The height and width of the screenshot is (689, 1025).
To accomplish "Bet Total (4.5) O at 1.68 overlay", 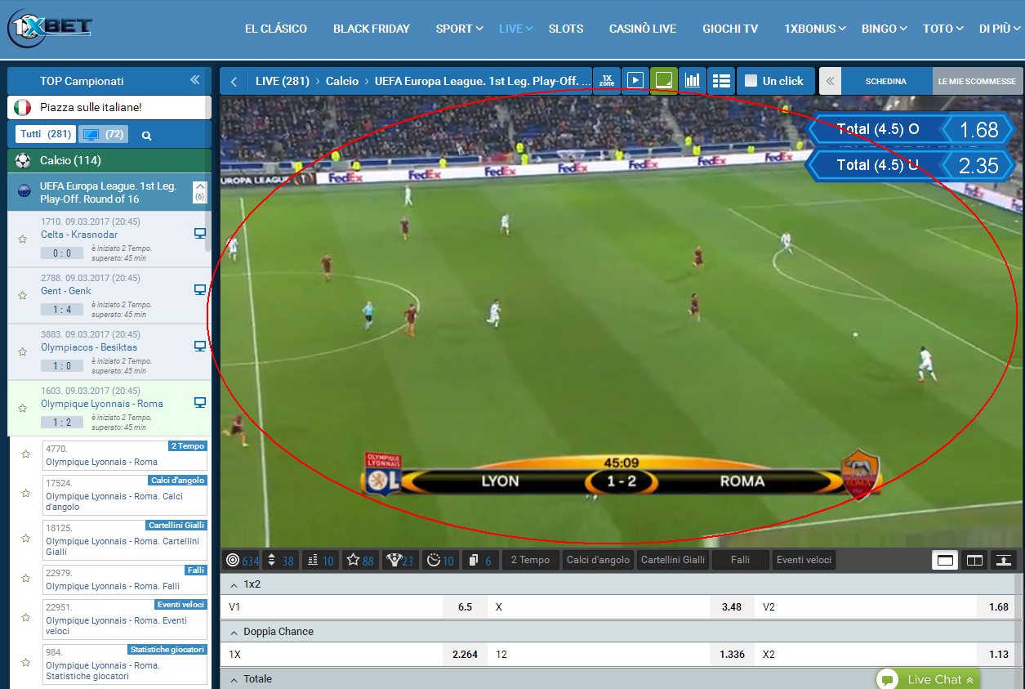I will point(911,129).
